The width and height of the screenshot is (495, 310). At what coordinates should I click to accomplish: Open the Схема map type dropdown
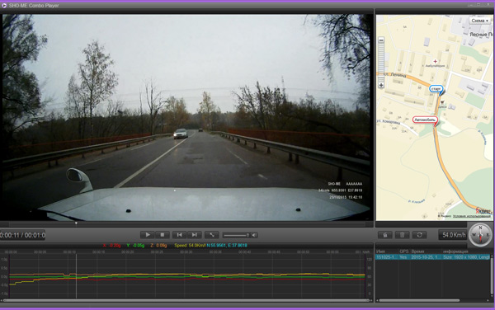tap(480, 21)
